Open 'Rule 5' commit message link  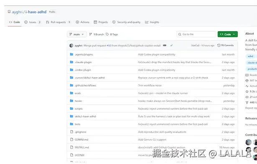pos(174,116)
